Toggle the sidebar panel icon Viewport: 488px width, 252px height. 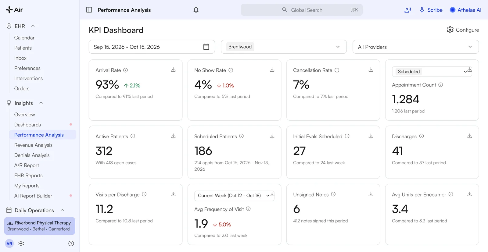(x=89, y=10)
